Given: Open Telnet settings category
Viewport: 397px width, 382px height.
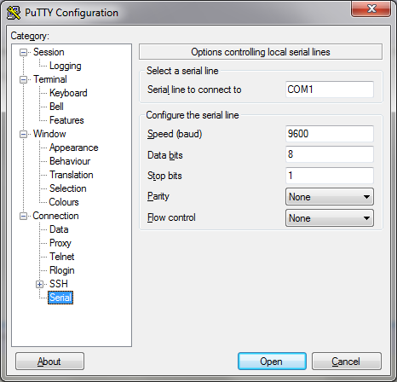Looking at the screenshot, I should [62, 257].
